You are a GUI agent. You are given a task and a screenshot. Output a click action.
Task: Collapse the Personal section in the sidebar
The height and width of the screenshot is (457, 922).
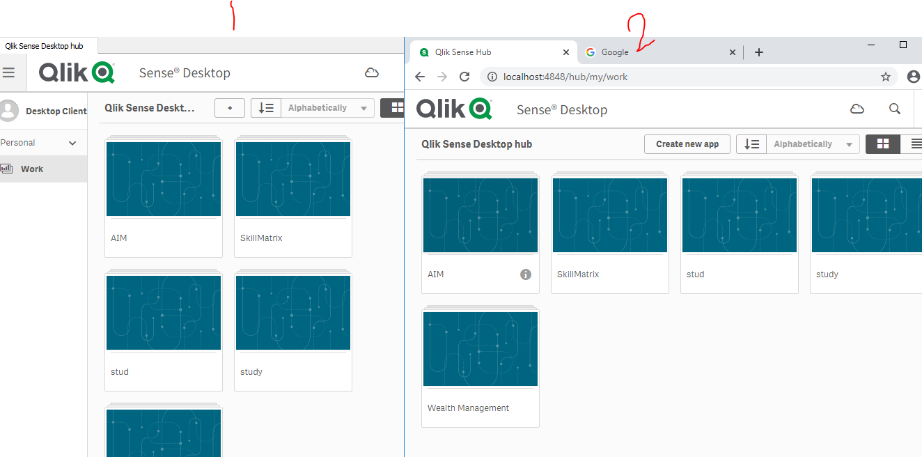(72, 143)
